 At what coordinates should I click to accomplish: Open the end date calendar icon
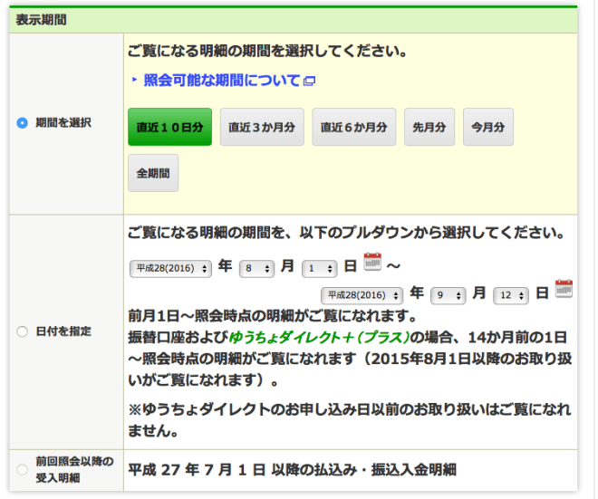pyautogui.click(x=564, y=289)
